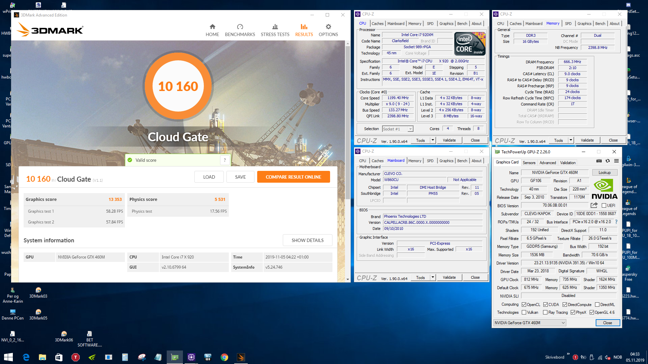
Task: Click the SAVE button in 3DMark
Action: (x=240, y=177)
